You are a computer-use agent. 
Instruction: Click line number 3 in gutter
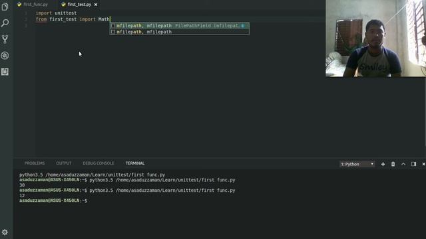click(x=26, y=25)
